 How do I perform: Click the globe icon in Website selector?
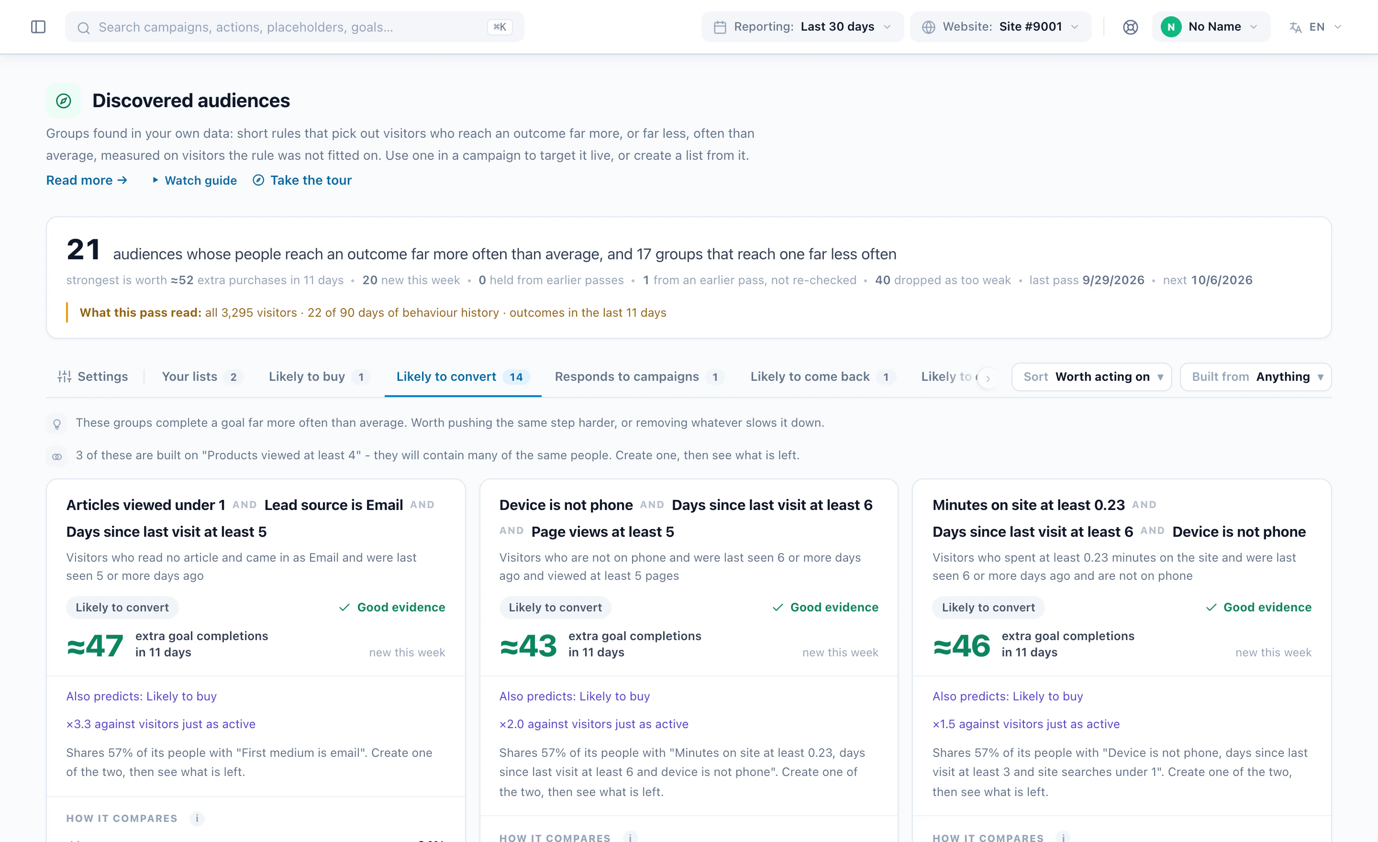click(928, 27)
